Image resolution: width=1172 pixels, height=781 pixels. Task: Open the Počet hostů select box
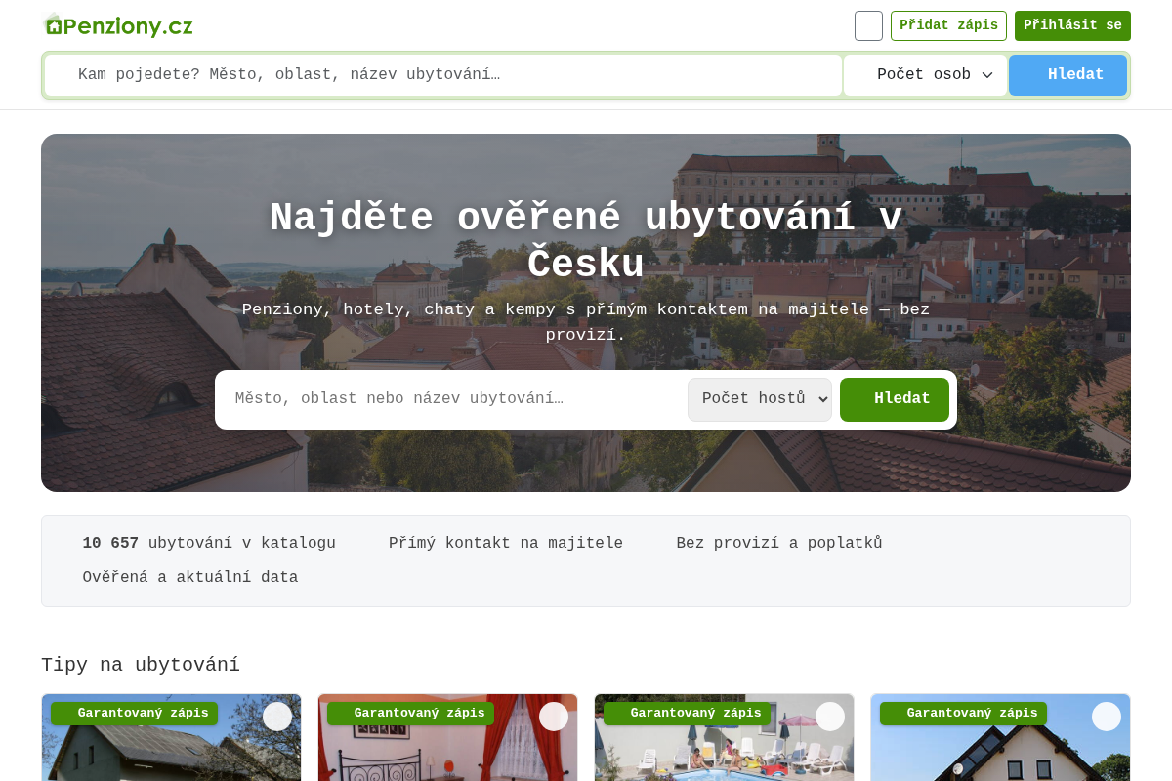(760, 399)
